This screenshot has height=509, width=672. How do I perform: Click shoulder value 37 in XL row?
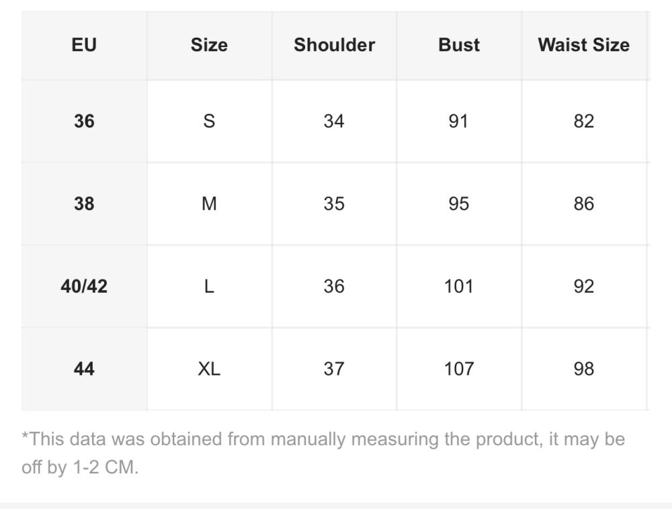[x=334, y=369]
